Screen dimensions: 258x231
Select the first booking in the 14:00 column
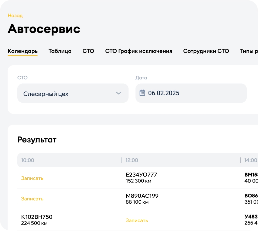(251, 178)
